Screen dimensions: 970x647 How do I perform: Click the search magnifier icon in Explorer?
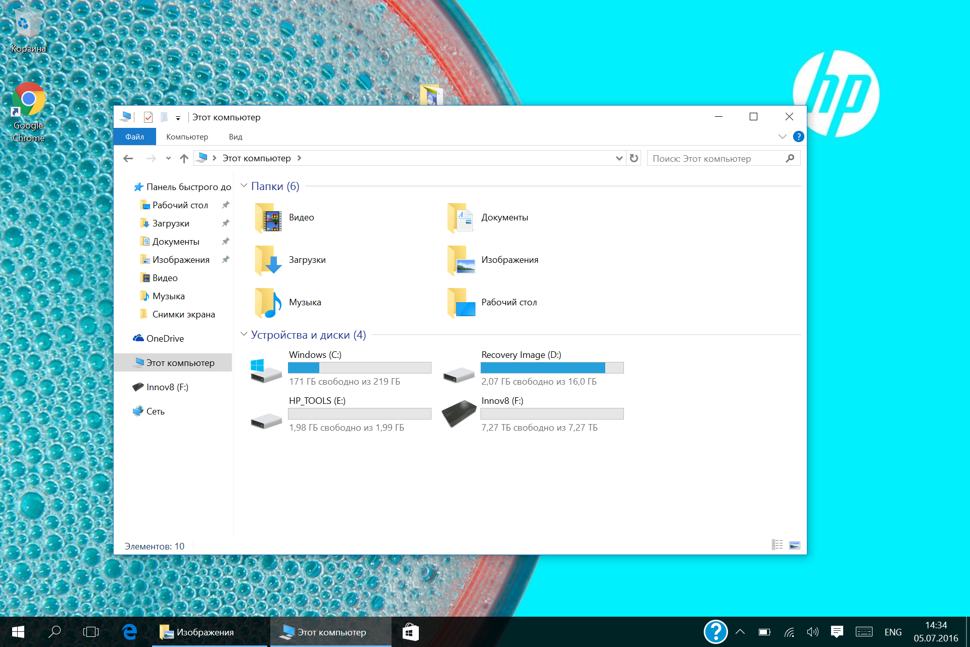790,159
